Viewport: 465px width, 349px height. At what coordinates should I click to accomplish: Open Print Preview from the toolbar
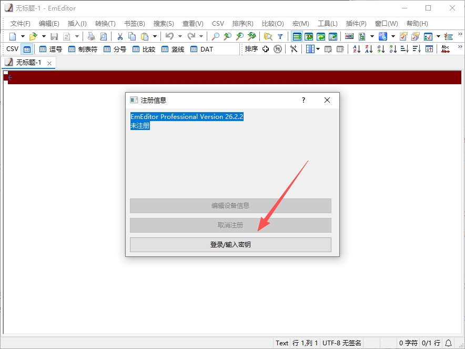point(103,36)
